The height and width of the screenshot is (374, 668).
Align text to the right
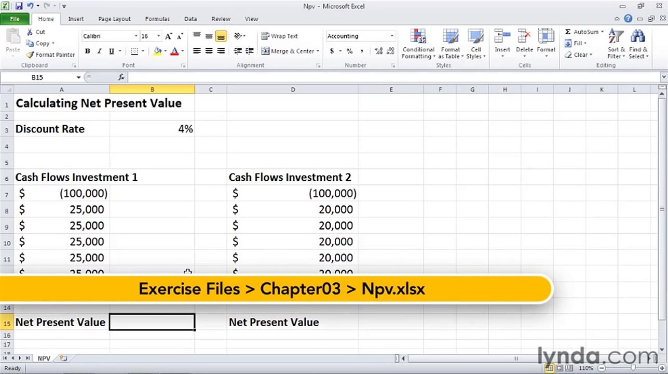(x=221, y=51)
